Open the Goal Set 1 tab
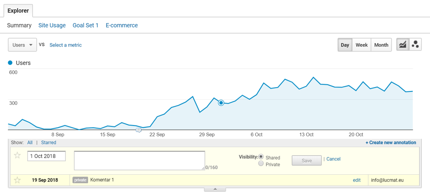The image size is (430, 192). (86, 25)
